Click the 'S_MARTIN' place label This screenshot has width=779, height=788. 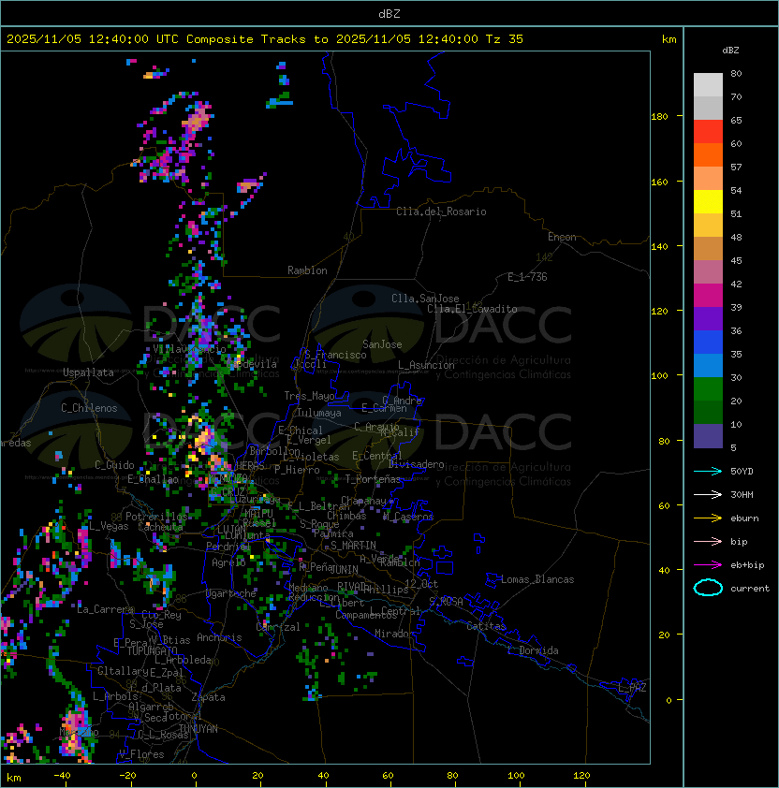[x=353, y=546]
